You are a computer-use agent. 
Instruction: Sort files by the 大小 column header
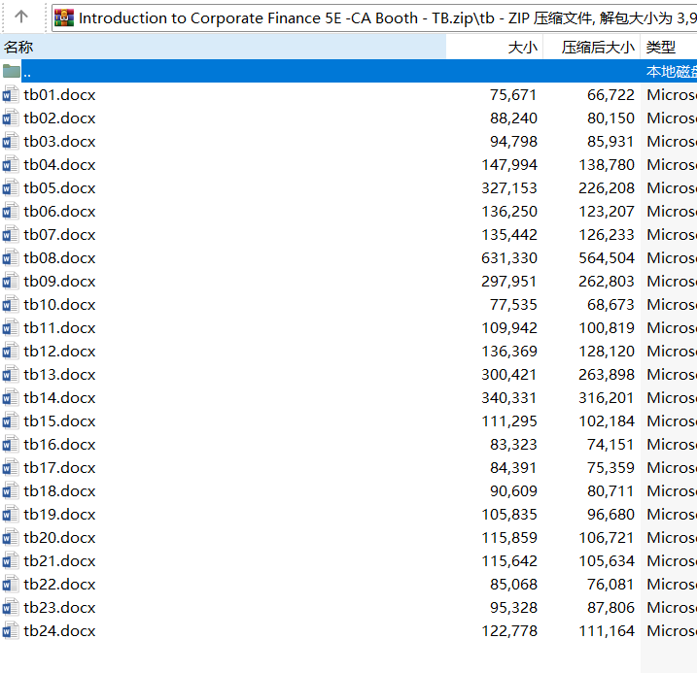coord(495,47)
